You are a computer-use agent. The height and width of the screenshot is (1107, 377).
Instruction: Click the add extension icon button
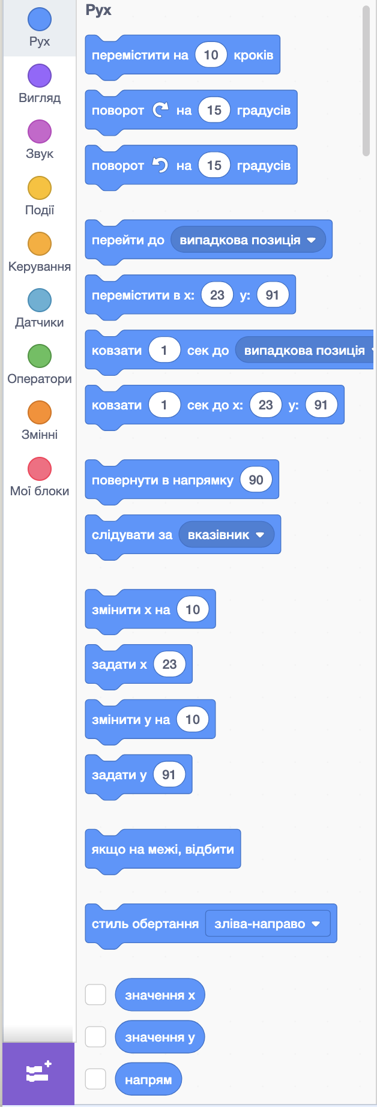(x=39, y=1073)
